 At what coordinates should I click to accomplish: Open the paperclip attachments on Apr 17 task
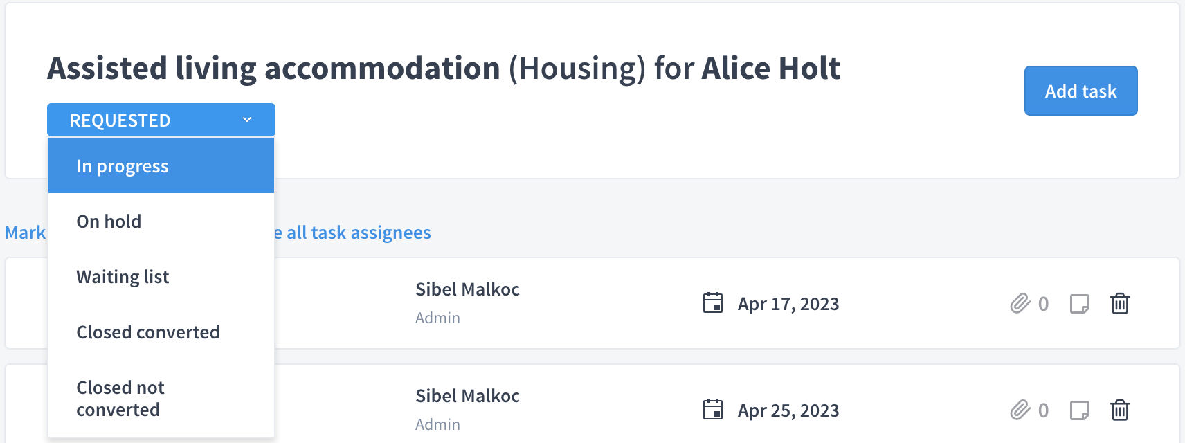point(1020,303)
